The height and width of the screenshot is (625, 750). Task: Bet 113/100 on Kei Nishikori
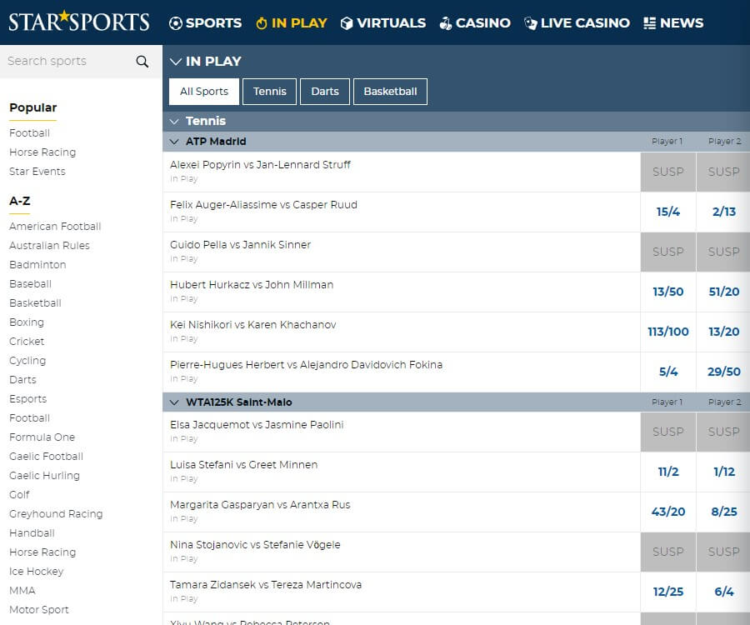668,332
